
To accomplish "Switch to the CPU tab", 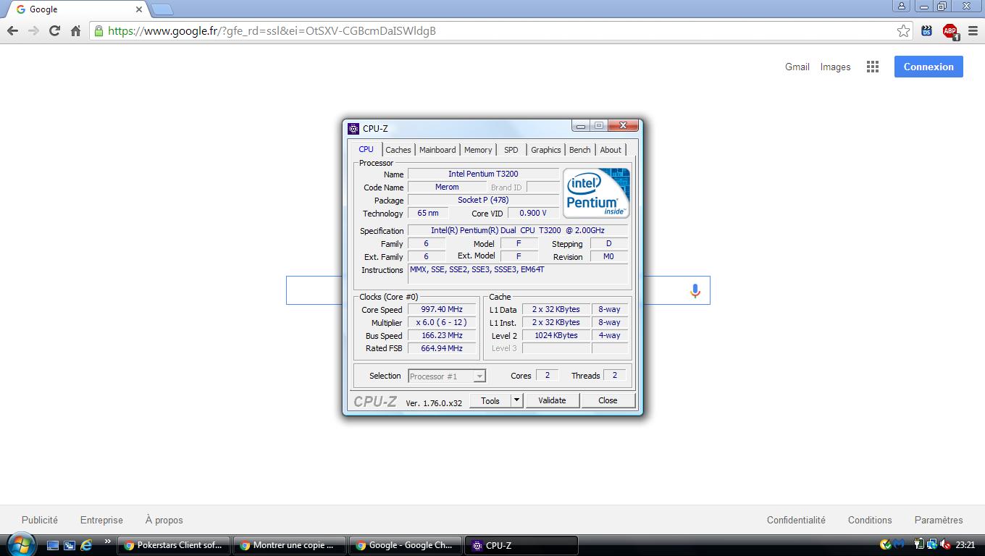I will click(366, 149).
